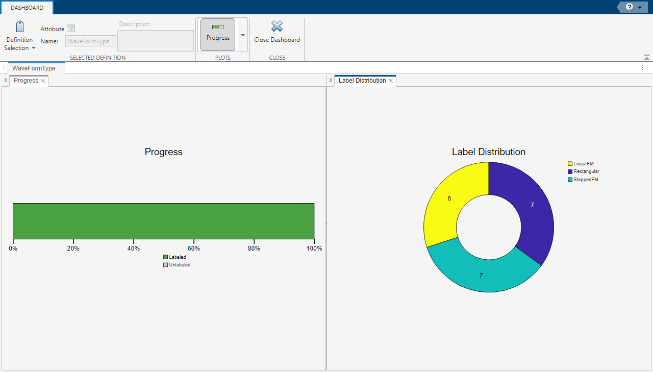Click the Labeled legend swatch
This screenshot has height=372, width=653.
point(165,257)
